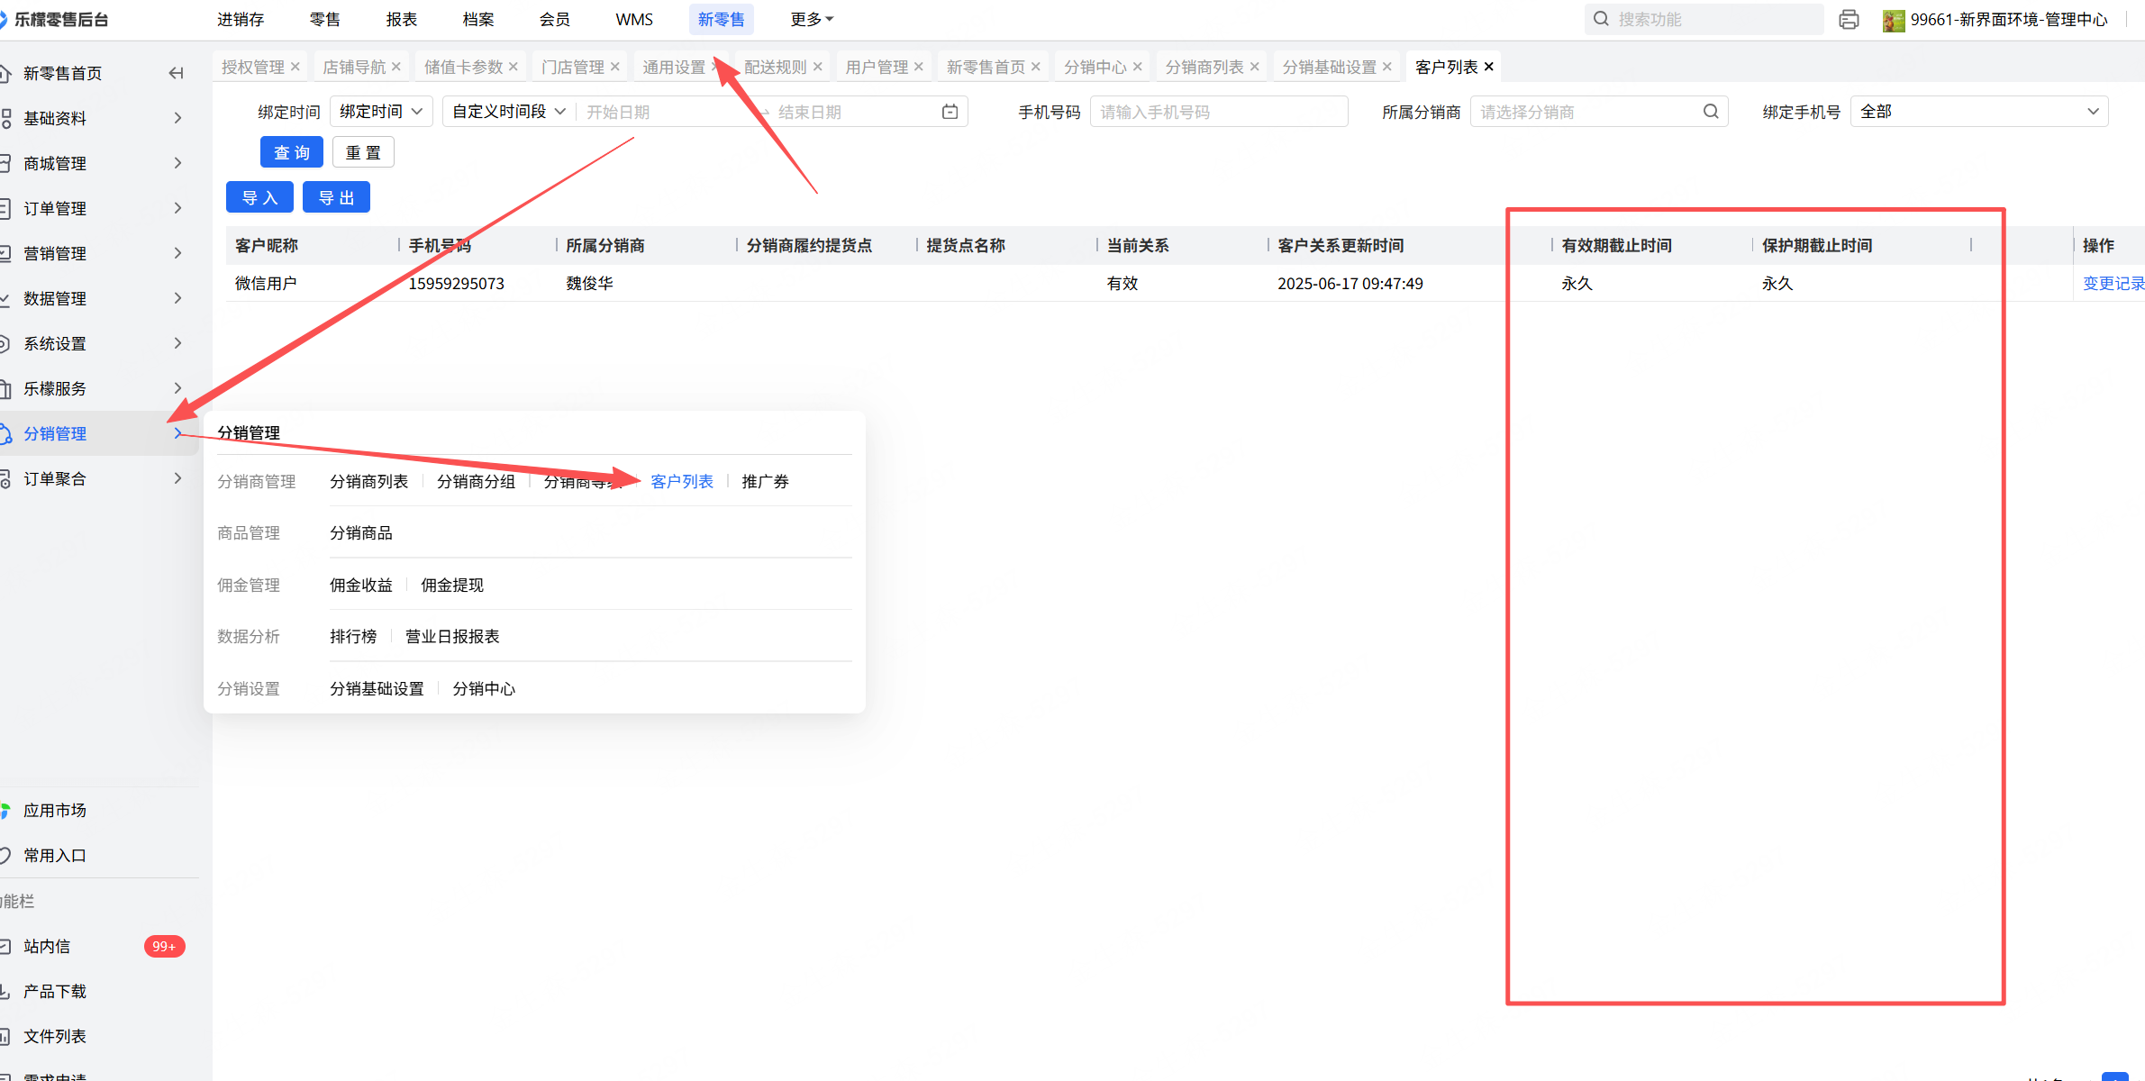Expand the 绑定手机号 全部 dropdown
2145x1081 pixels.
click(x=1978, y=112)
